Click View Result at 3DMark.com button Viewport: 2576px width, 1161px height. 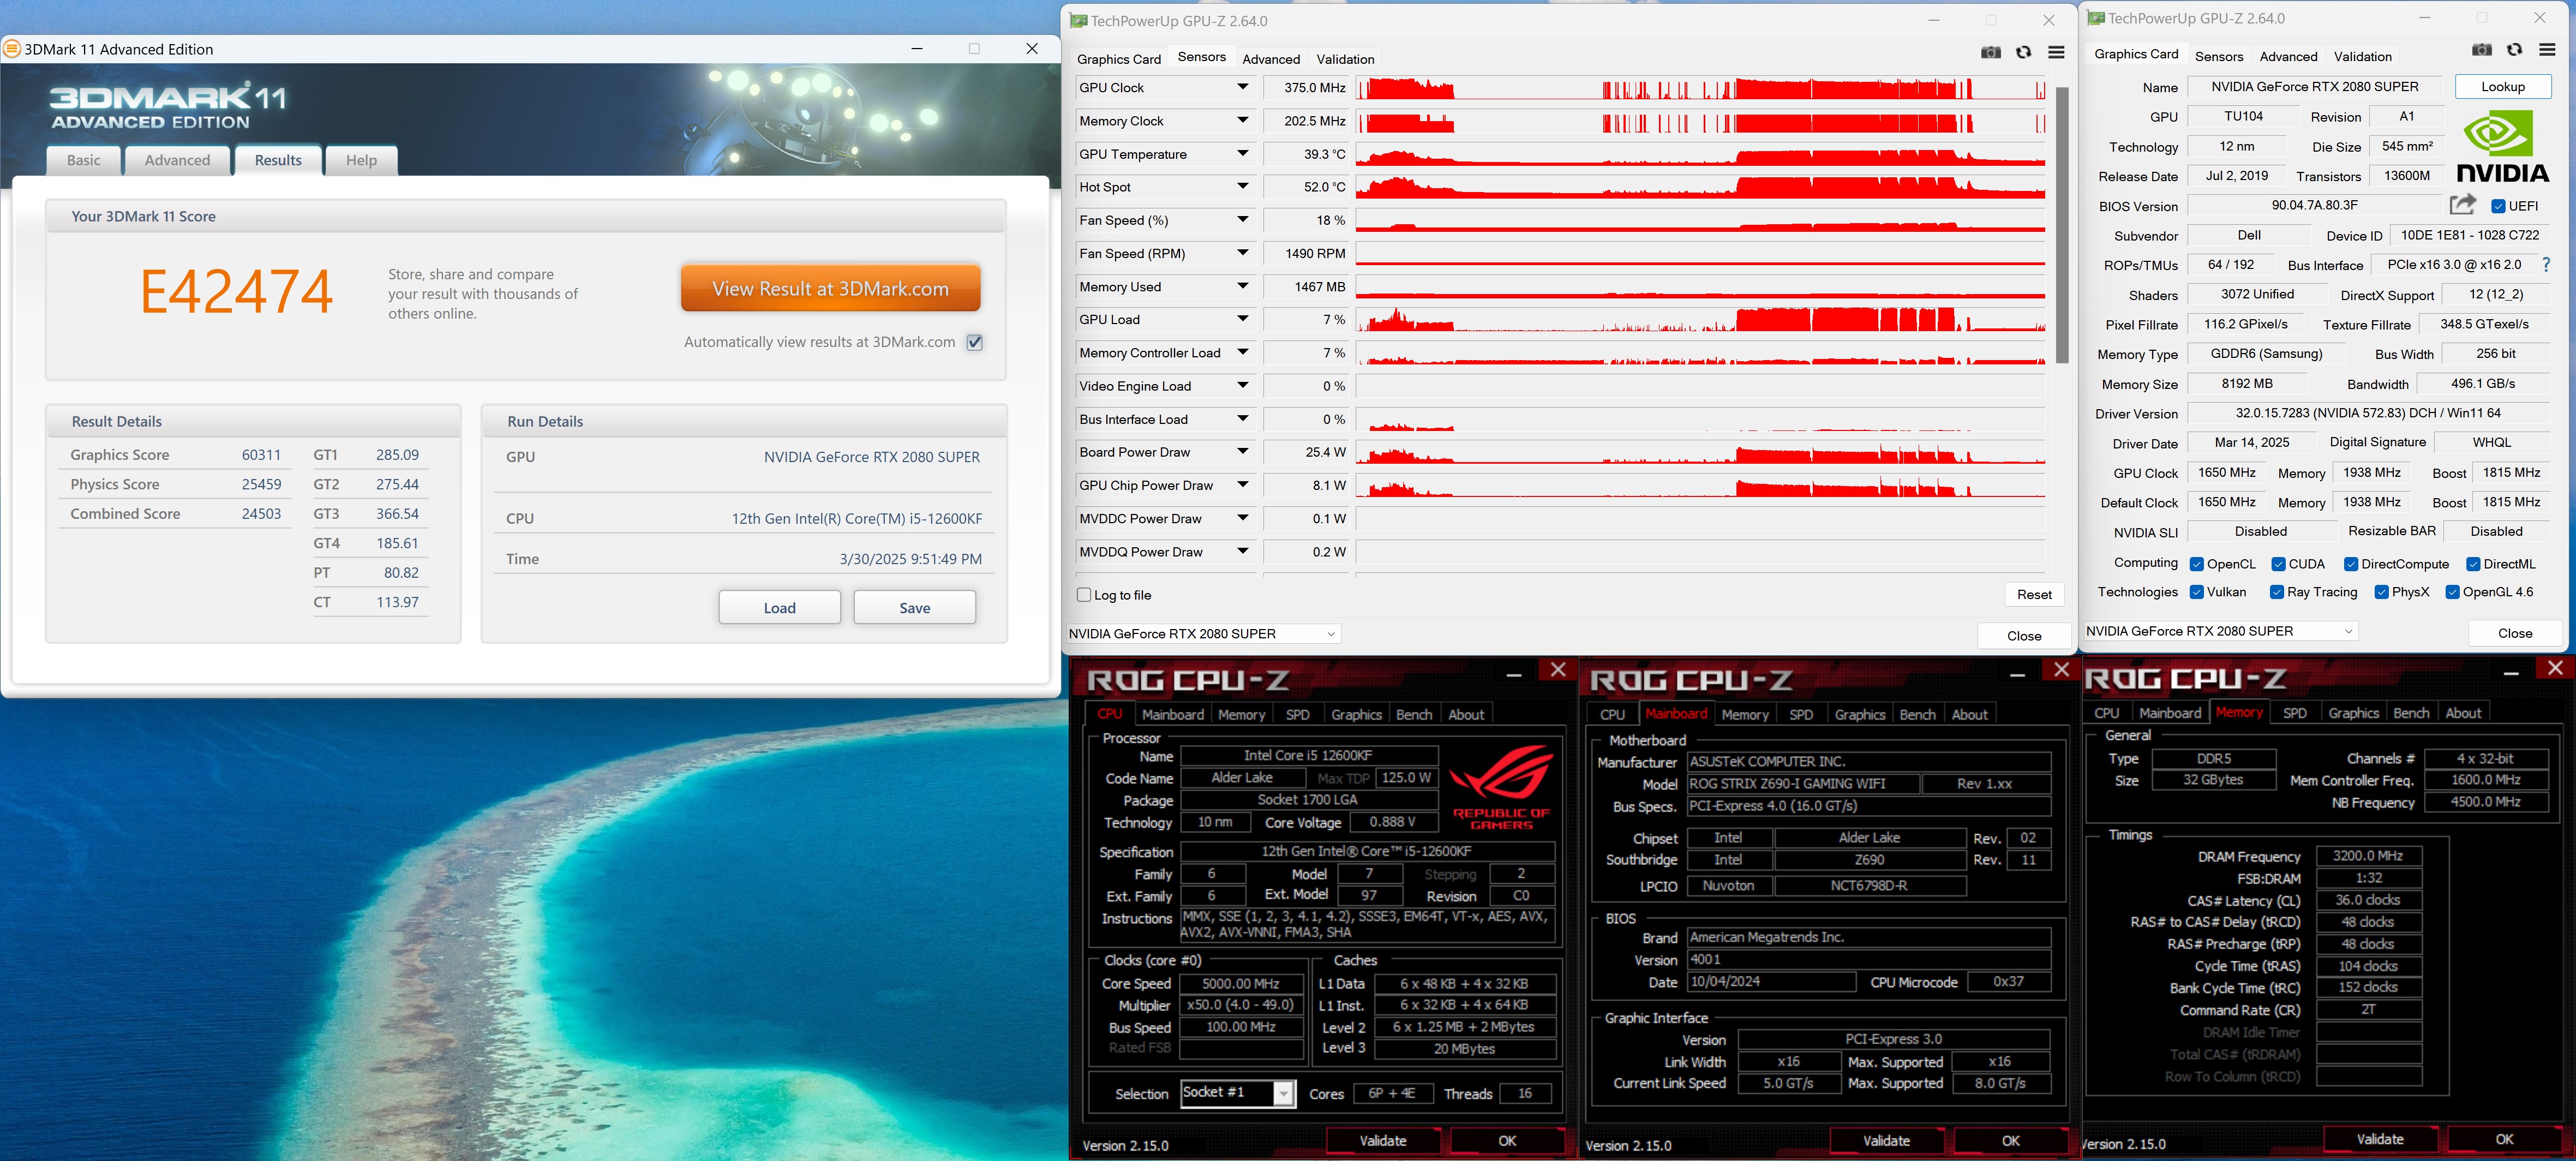[830, 288]
